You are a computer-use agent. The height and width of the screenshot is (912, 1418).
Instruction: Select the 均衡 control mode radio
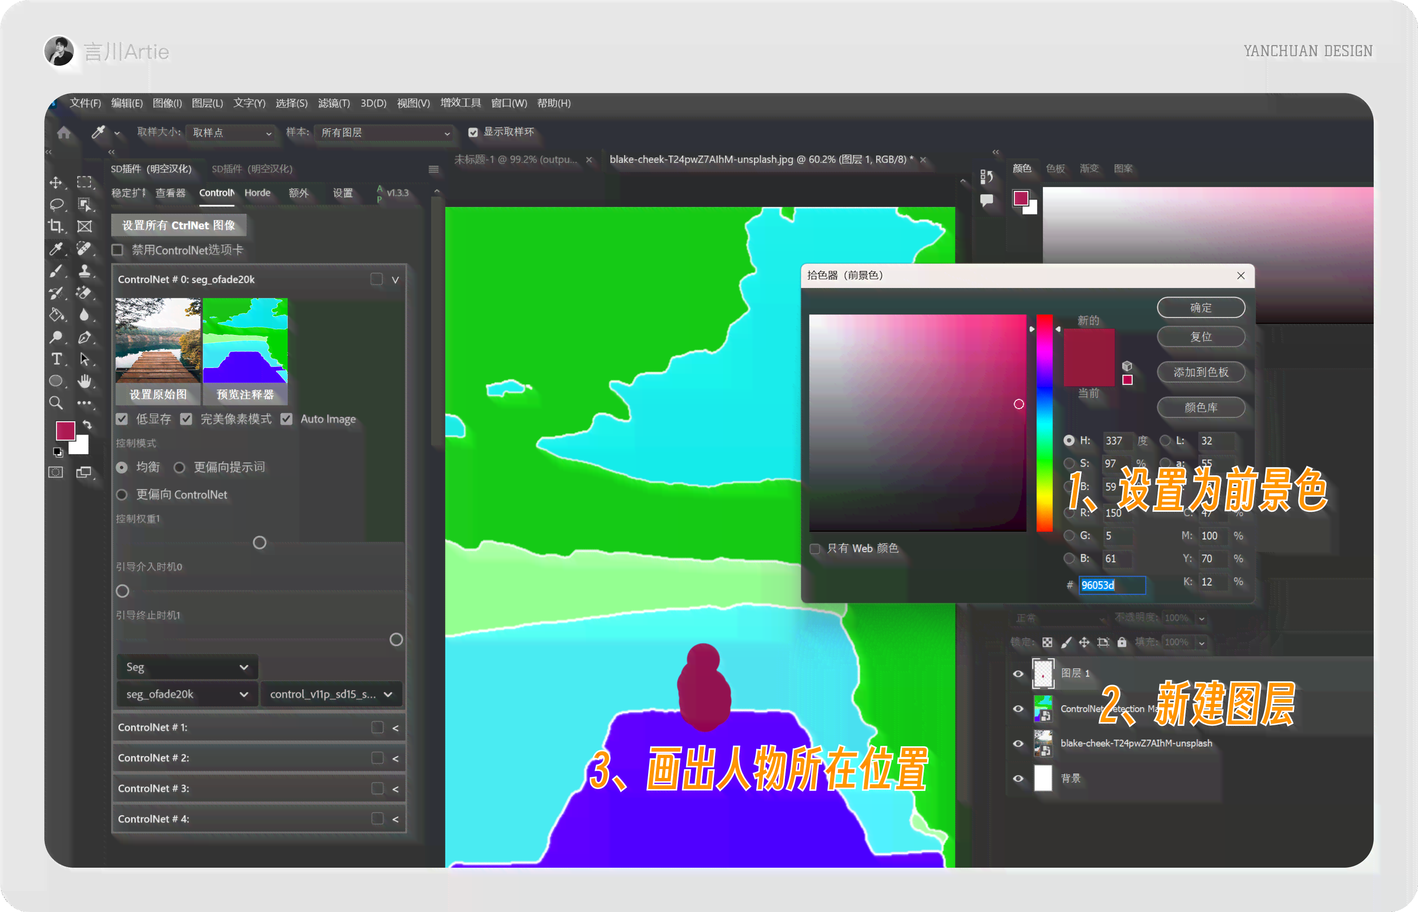click(x=122, y=467)
